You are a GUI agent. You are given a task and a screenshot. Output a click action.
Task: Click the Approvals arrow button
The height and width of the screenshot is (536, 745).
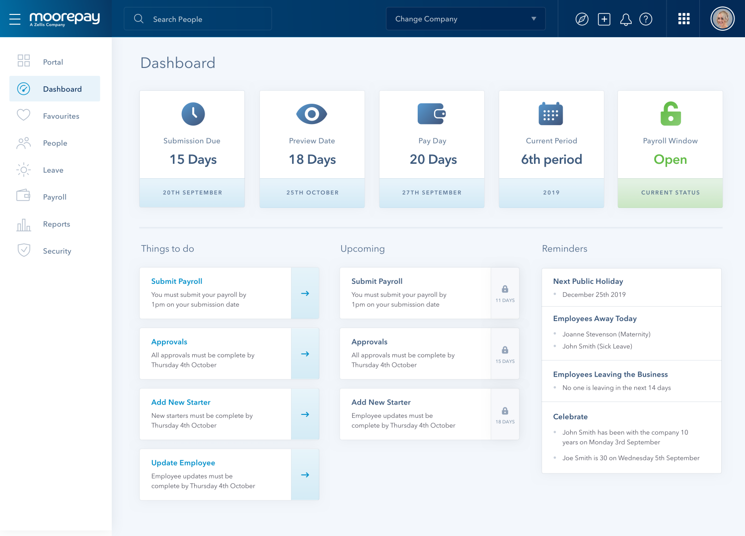305,354
